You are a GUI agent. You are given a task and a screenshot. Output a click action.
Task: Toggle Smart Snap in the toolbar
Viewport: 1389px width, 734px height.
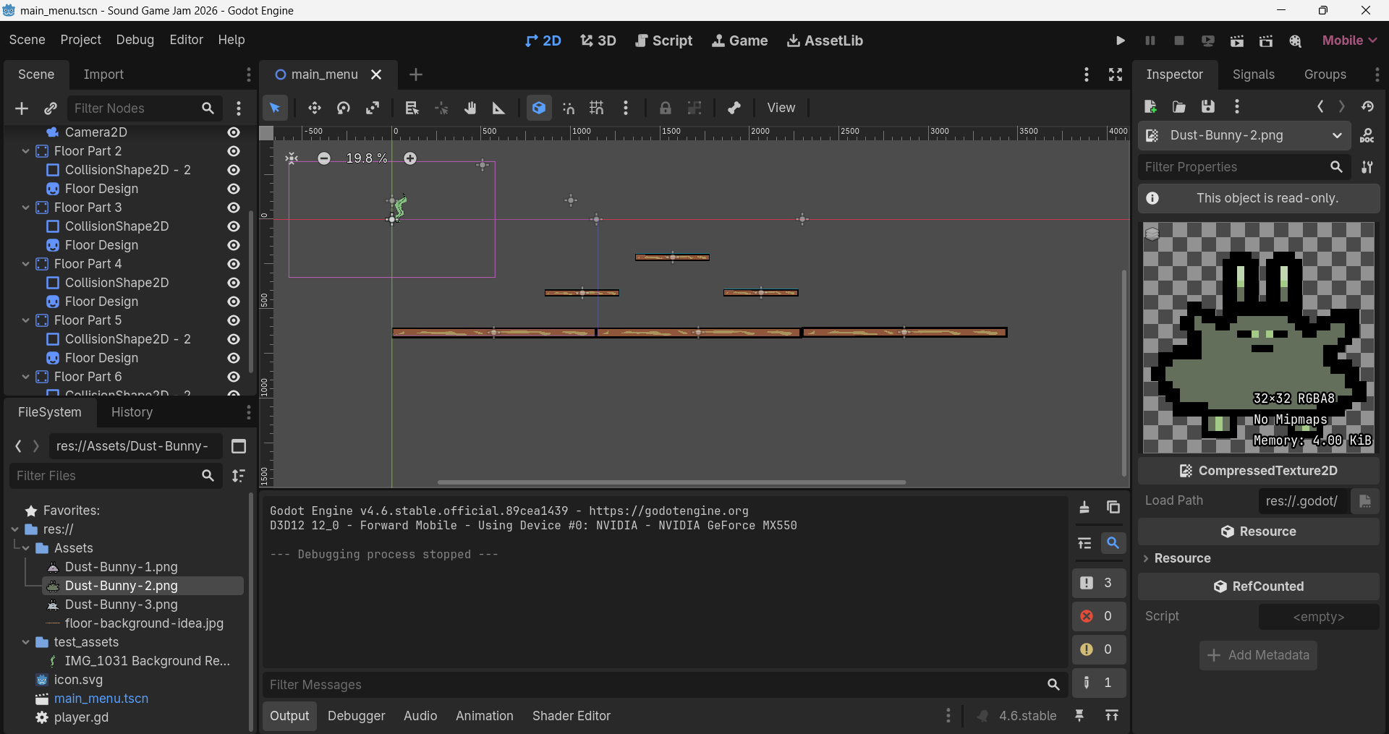[x=568, y=108]
